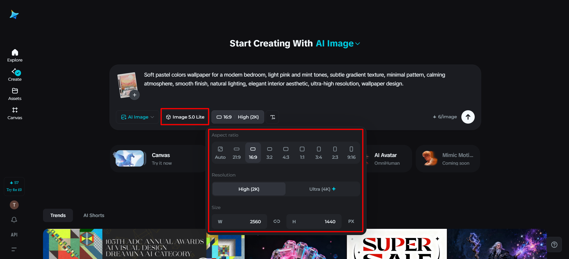Open the notifications bell
The height and width of the screenshot is (259, 569).
click(x=14, y=220)
